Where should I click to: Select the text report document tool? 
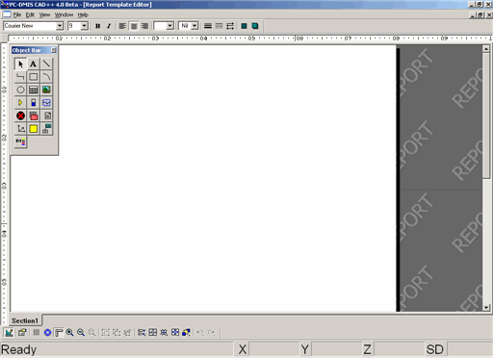[x=46, y=115]
